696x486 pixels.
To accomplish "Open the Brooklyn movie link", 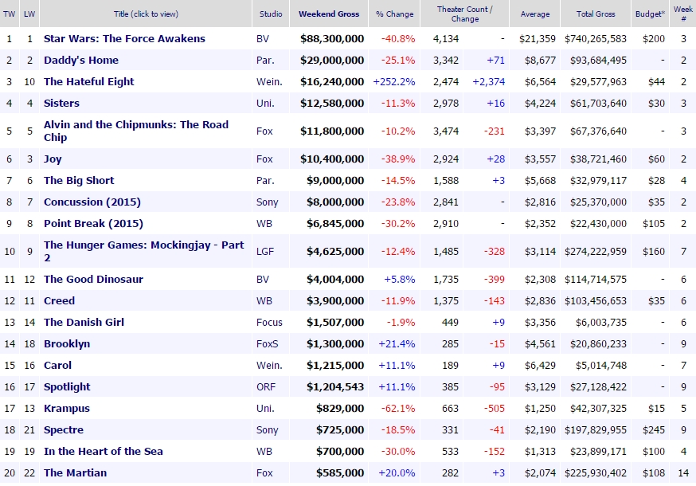I will [67, 344].
